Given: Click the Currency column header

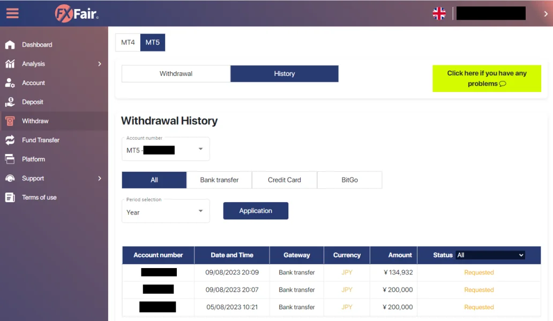Looking at the screenshot, I should point(347,255).
